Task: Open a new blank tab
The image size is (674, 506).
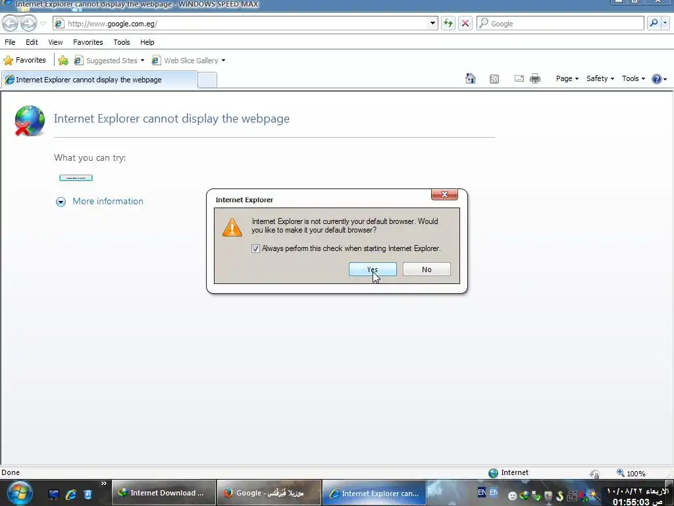Action: tap(207, 80)
